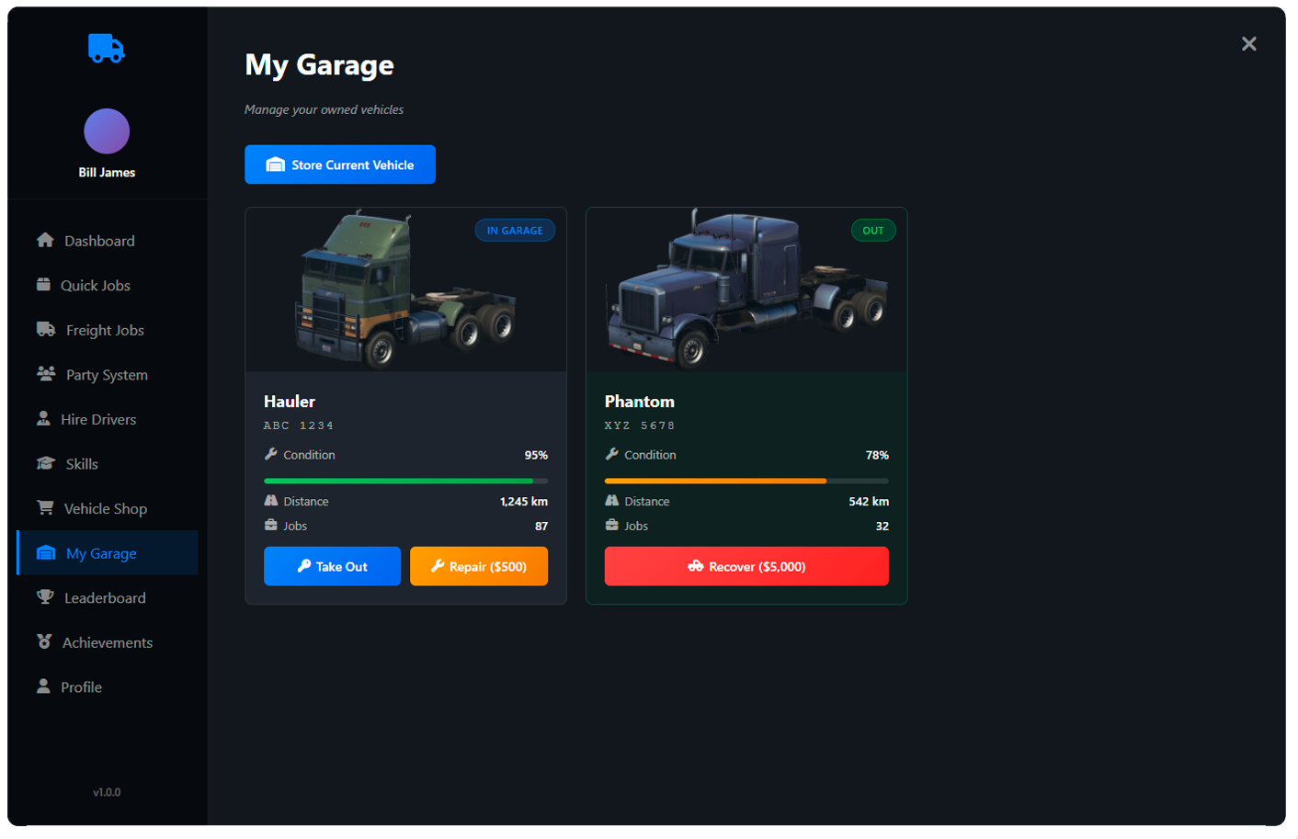Image resolution: width=1298 pixels, height=839 pixels.
Task: Click the Skills graduation cap icon
Action: coord(46,463)
